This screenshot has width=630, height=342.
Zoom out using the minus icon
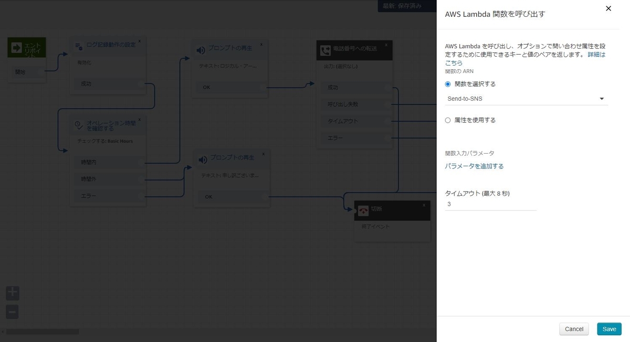point(12,312)
